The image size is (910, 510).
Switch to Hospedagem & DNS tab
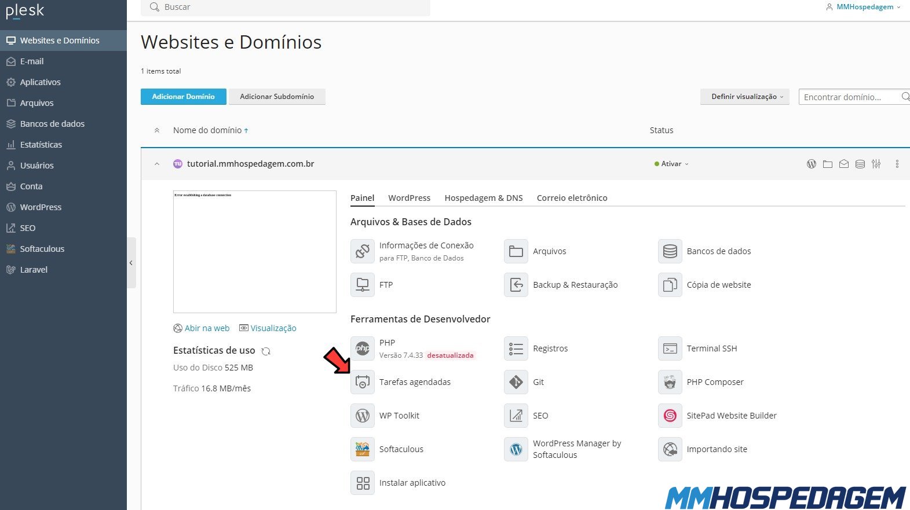click(x=484, y=198)
